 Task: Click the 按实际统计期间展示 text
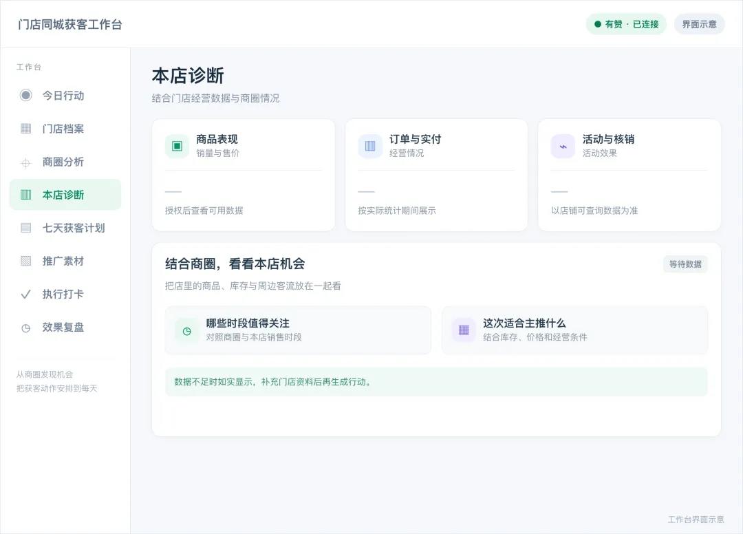click(397, 211)
